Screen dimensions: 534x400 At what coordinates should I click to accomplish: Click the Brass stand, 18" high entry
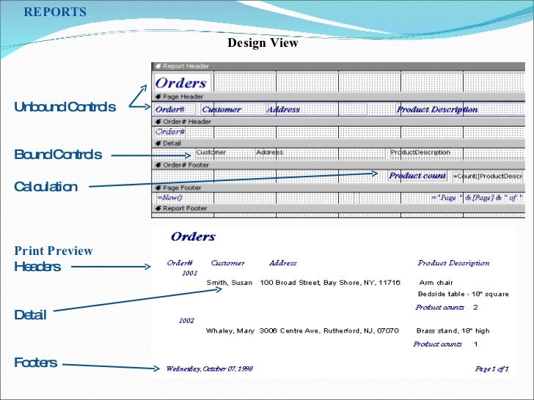[x=453, y=331]
